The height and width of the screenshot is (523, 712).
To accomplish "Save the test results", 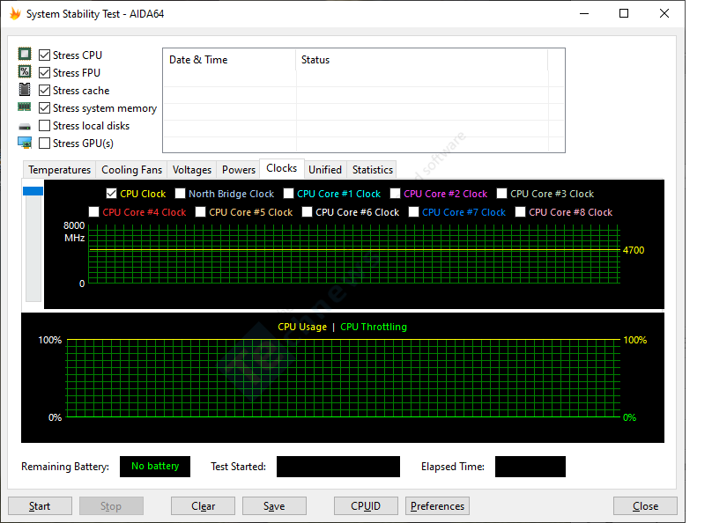I will point(274,505).
